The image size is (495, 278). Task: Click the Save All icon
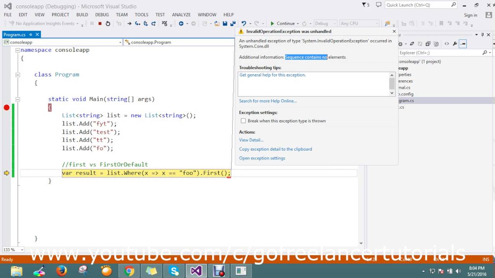[233, 24]
